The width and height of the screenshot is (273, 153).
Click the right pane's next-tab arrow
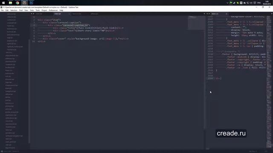(209, 14)
